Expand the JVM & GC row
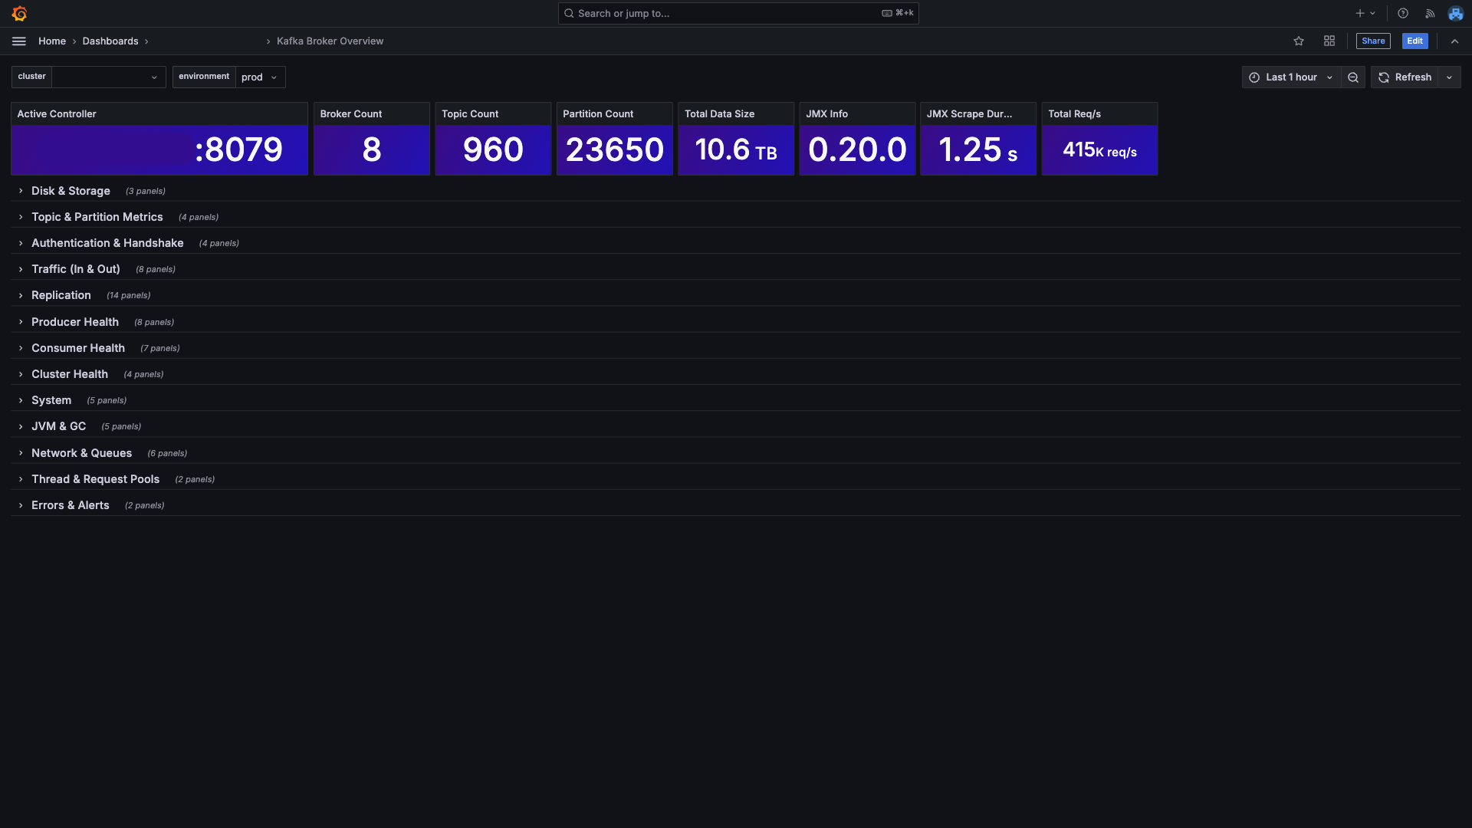Image resolution: width=1472 pixels, height=828 pixels. tap(58, 426)
